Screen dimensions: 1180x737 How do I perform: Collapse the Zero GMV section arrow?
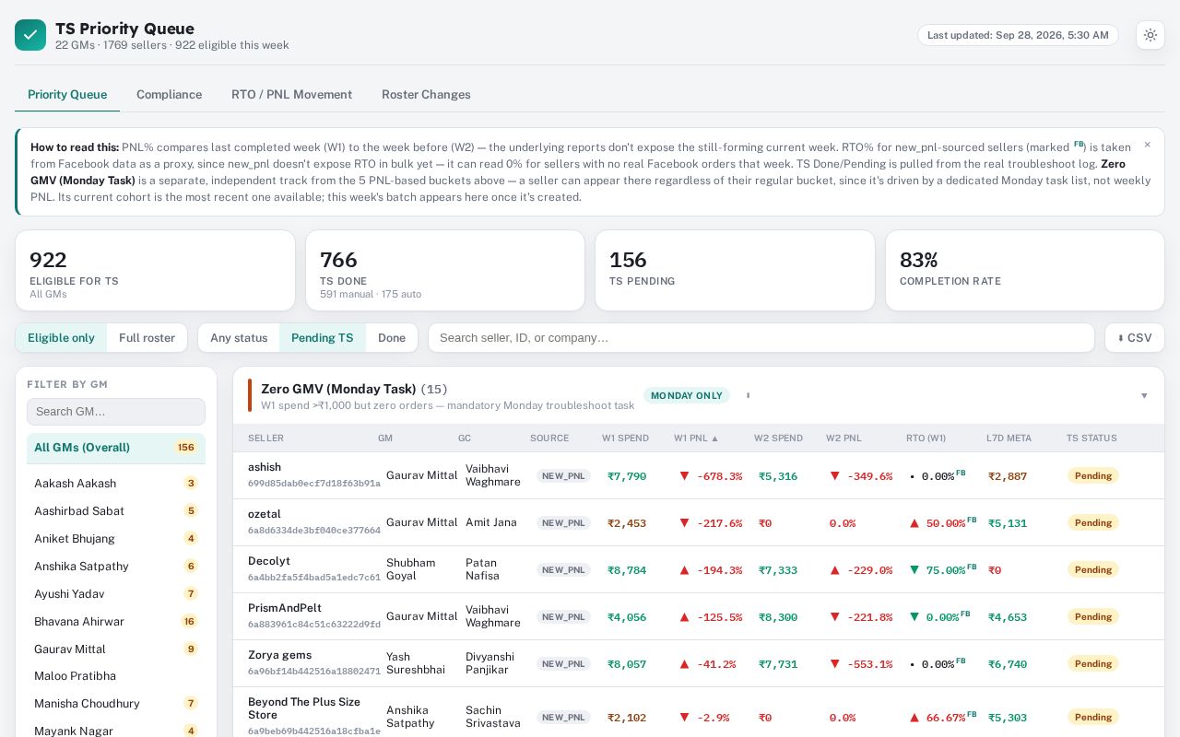1144,396
